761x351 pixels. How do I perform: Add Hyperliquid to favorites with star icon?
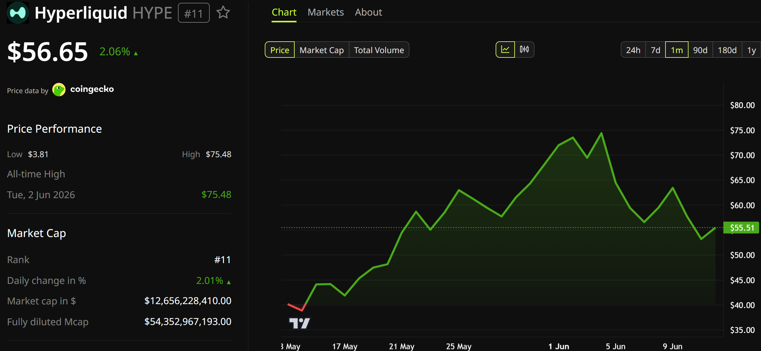pyautogui.click(x=223, y=13)
